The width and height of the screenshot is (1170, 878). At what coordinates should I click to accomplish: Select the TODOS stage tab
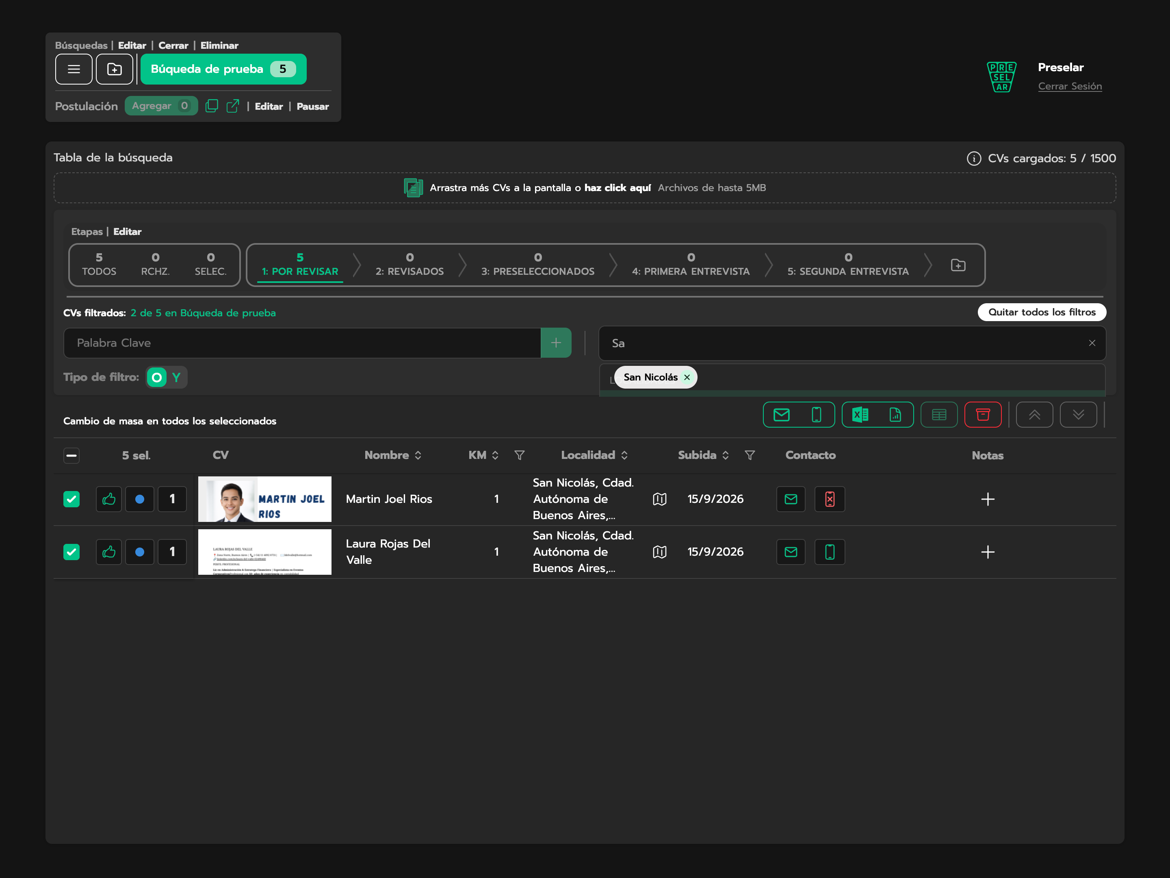coord(99,265)
